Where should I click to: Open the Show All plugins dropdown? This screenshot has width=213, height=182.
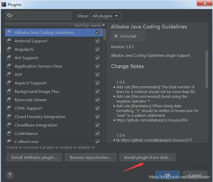pos(105,16)
